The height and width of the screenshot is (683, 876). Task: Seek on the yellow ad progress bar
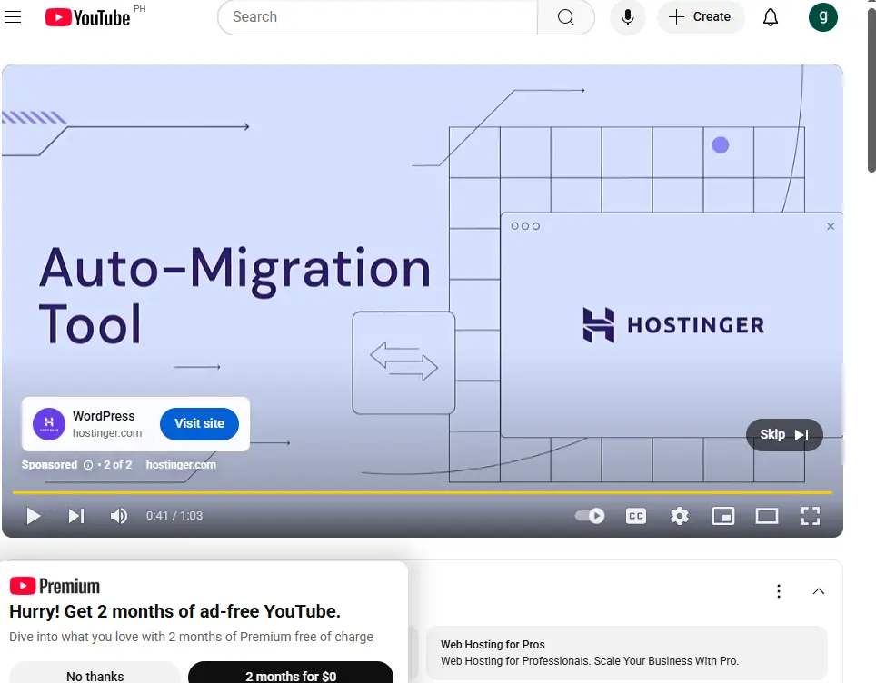point(423,492)
